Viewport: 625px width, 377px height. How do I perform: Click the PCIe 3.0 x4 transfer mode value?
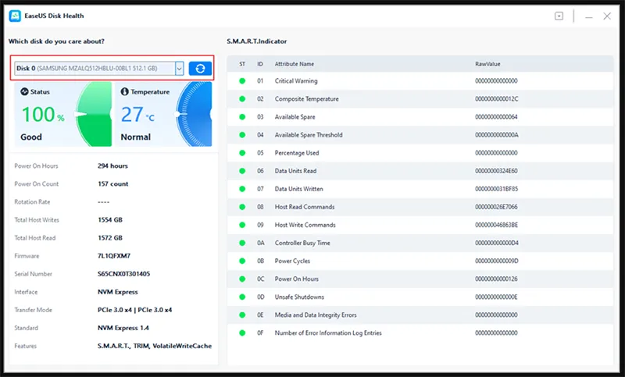point(134,310)
